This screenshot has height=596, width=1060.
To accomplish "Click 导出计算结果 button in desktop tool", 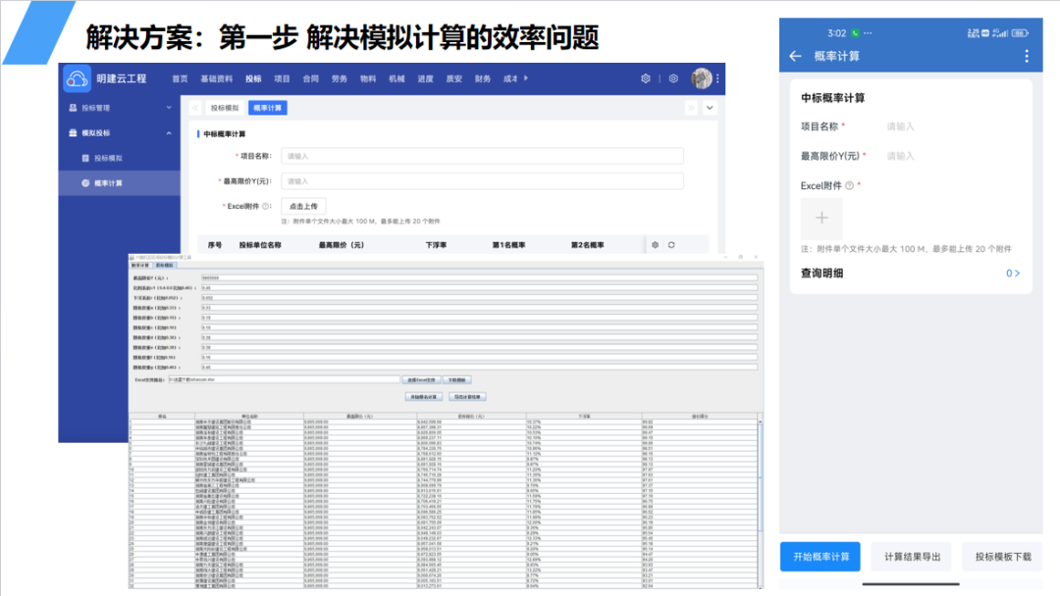I will coord(467,397).
